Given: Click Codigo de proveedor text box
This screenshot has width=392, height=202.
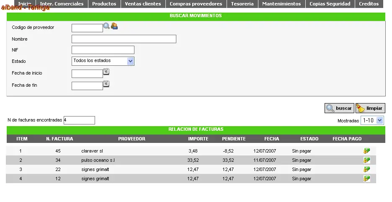Looking at the screenshot, I should 87,28.
